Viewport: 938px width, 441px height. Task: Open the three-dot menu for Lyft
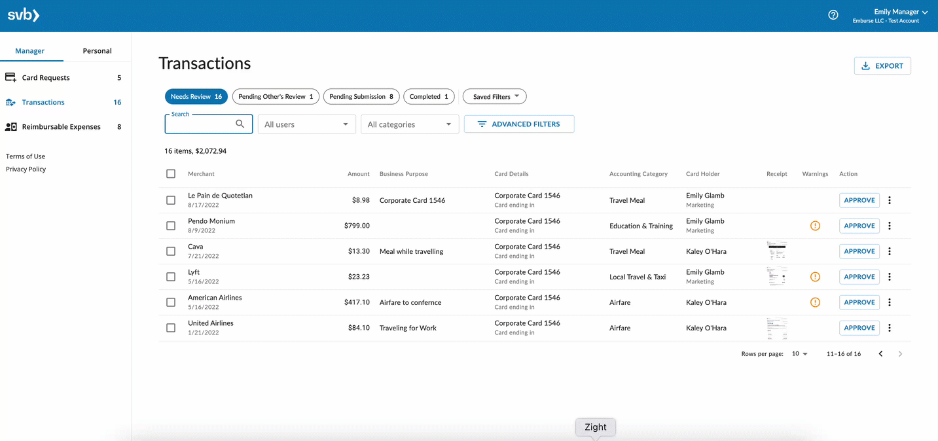pyautogui.click(x=890, y=277)
